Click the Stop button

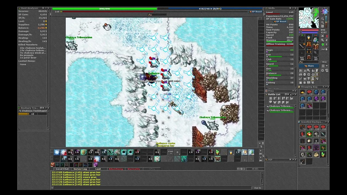(324, 62)
